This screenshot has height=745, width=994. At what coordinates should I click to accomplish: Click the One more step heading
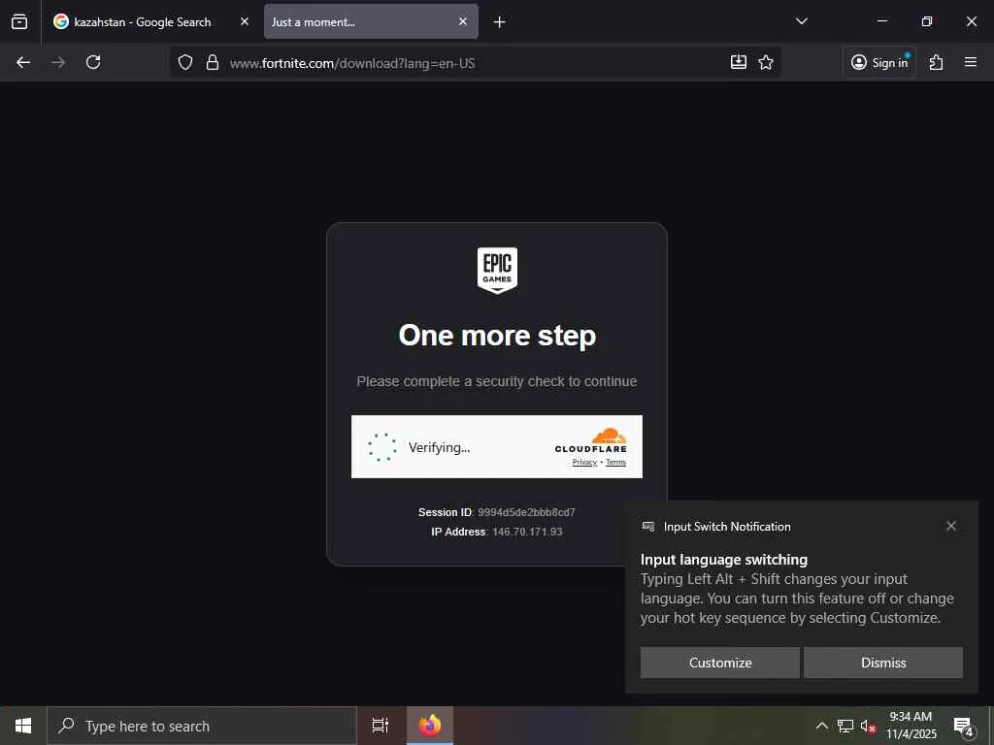click(x=497, y=336)
